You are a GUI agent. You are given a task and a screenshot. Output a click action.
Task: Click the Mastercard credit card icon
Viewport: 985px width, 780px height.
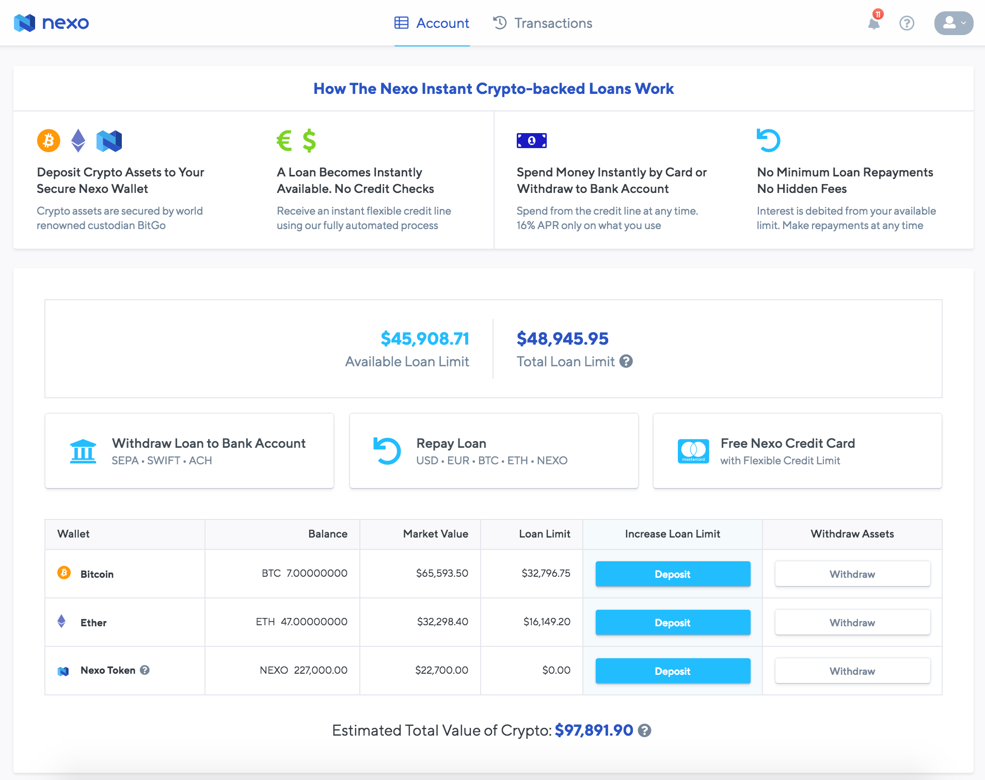click(x=693, y=451)
